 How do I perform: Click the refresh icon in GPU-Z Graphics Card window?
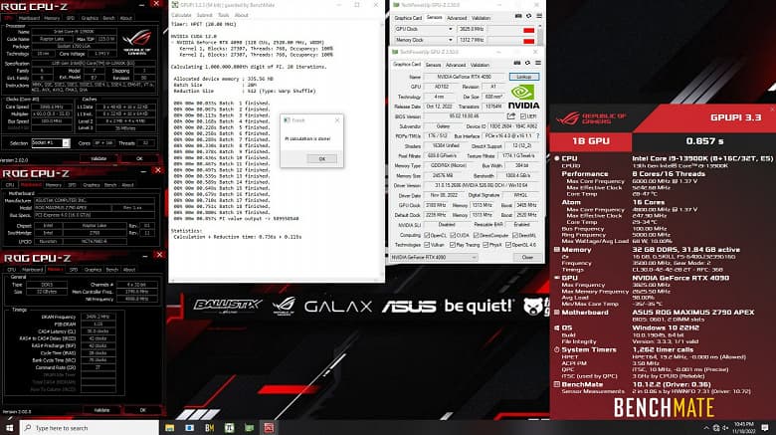pos(527,63)
